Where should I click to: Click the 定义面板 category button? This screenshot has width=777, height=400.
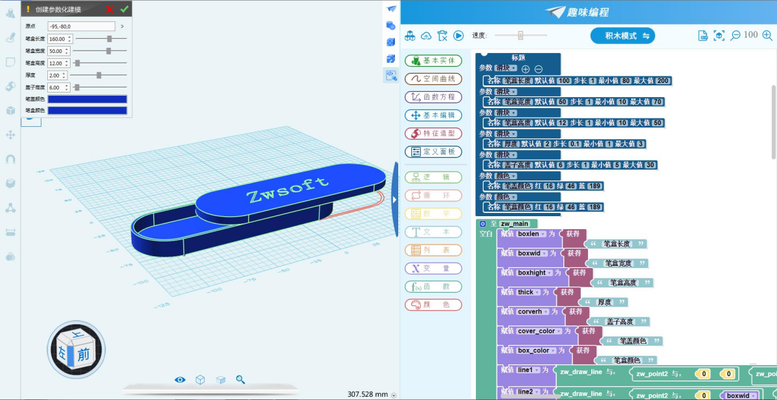point(433,151)
